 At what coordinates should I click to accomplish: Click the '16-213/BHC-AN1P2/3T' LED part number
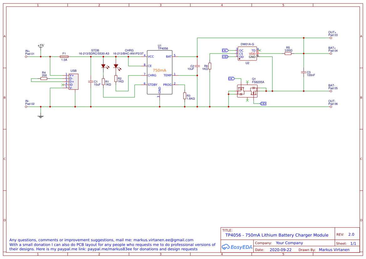128,53
